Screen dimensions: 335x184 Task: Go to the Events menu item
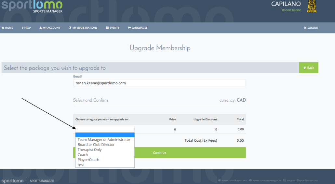[113, 28]
